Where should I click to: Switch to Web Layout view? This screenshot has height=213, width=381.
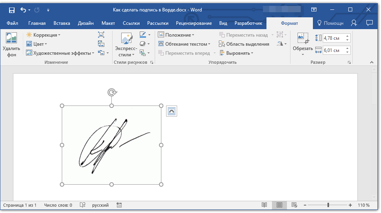coord(294,205)
